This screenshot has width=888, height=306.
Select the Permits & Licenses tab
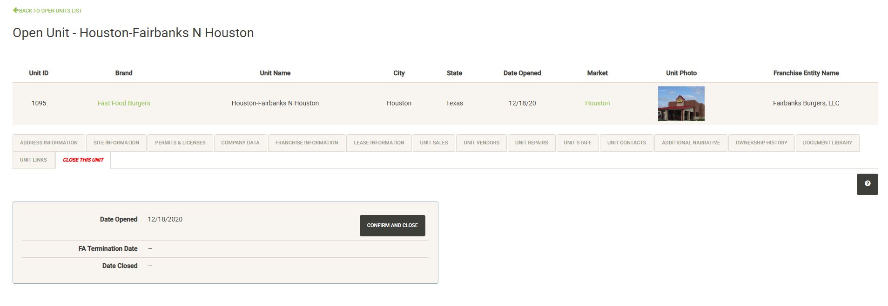tap(180, 143)
